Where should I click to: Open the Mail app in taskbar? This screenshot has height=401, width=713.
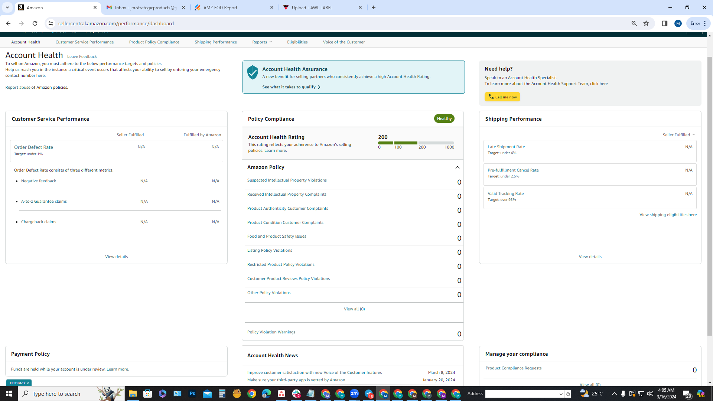tap(207, 394)
